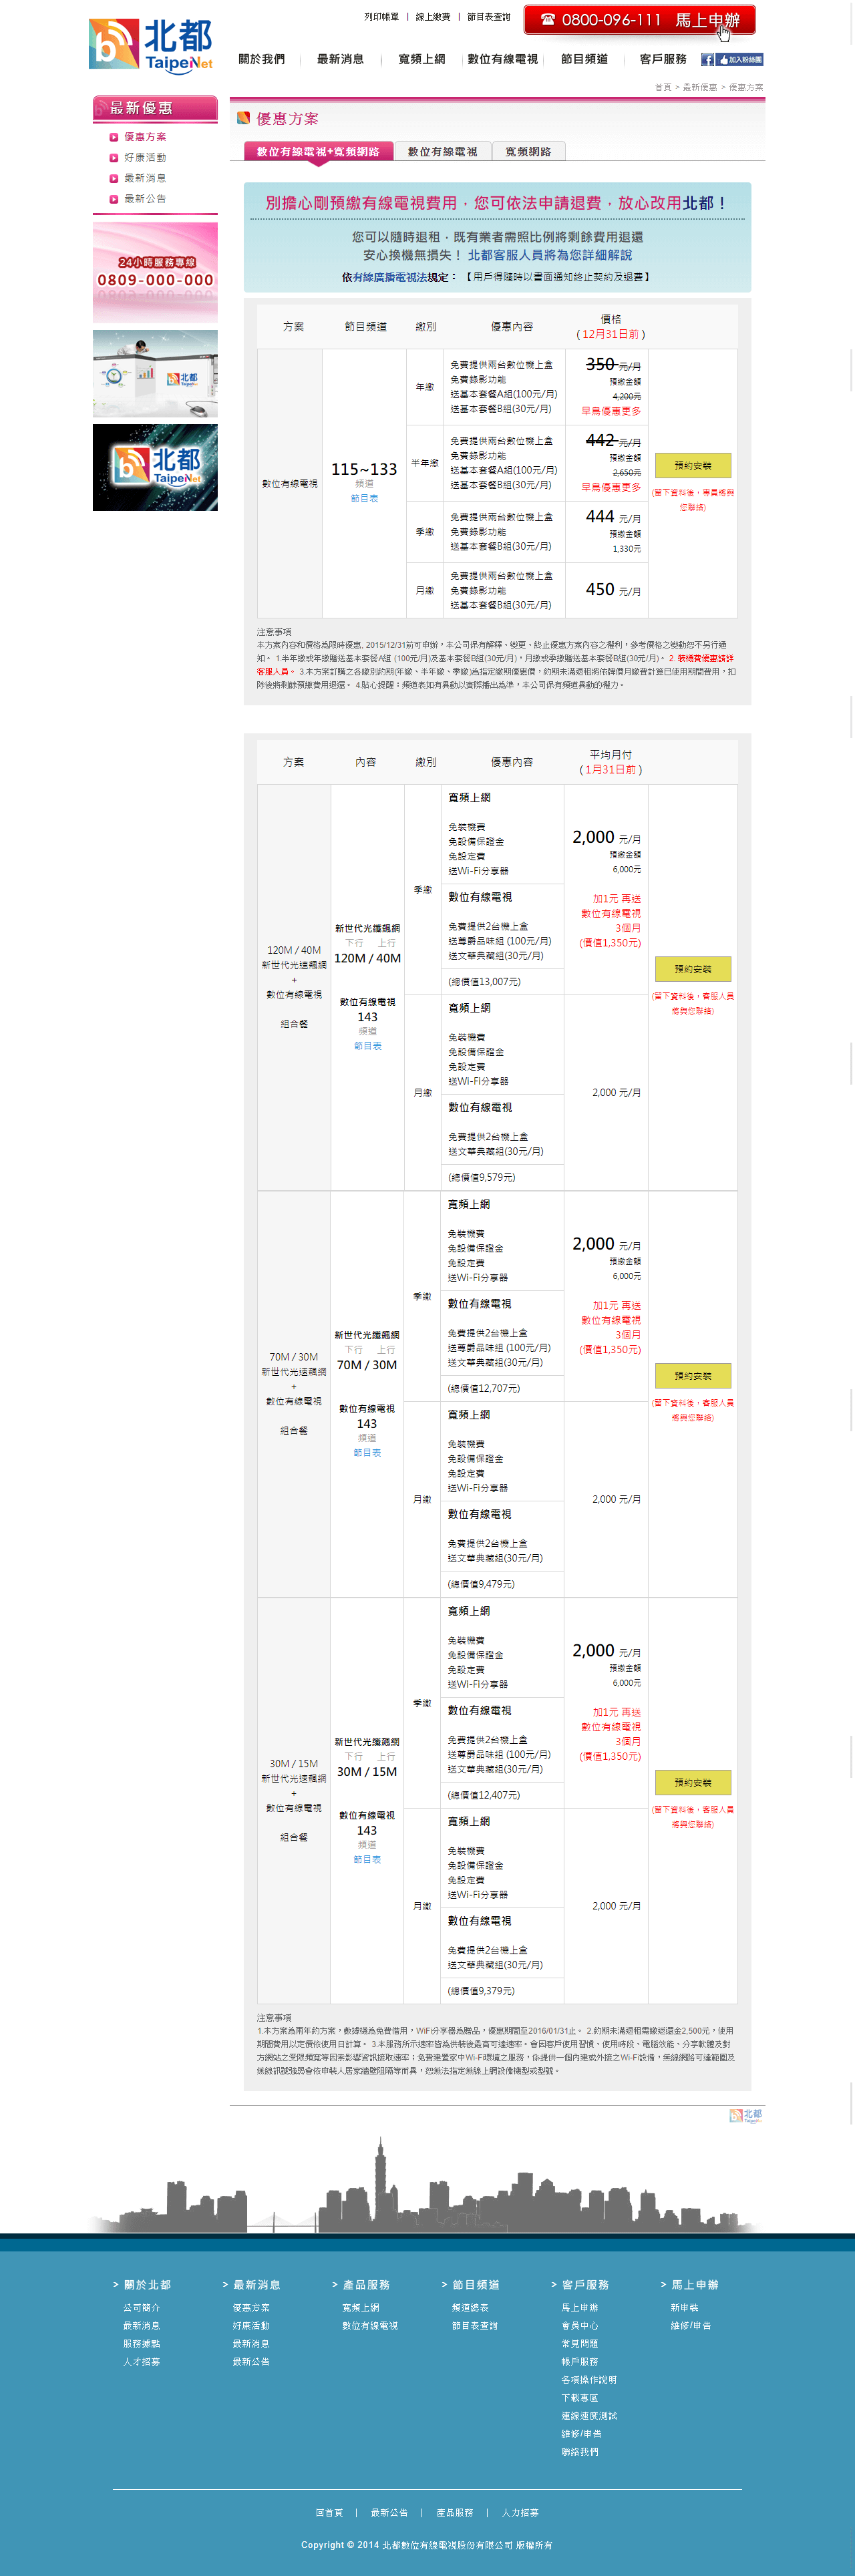
Task: Click 預約安裝 for the 70M / 30M bundle
Action: 693,1376
